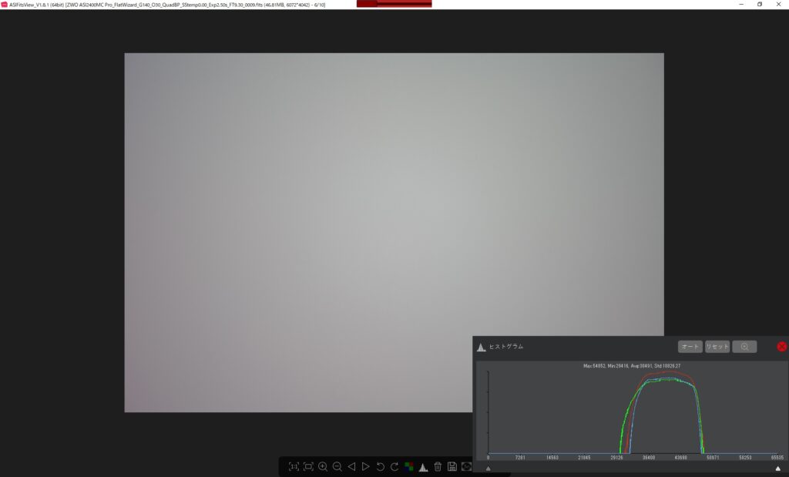Image resolution: width=789 pixels, height=477 pixels.
Task: Click the histogram curve graph area
Action: pyautogui.click(x=633, y=411)
